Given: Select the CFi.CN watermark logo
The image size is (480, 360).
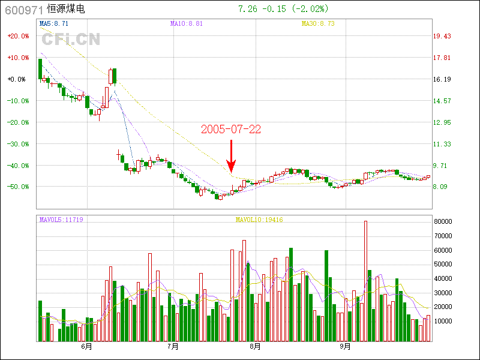Looking at the screenshot, I should pos(71,40).
